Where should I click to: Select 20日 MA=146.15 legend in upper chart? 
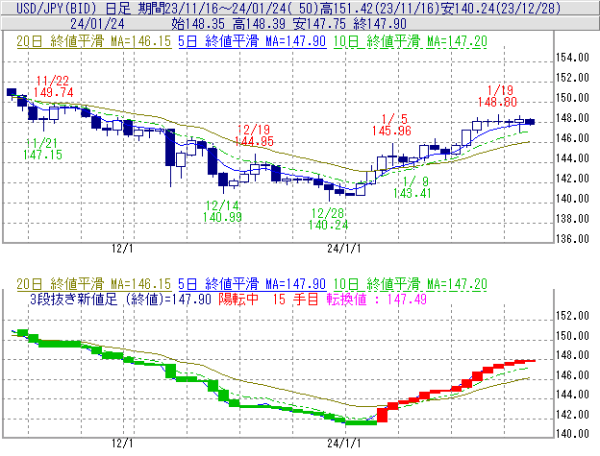coord(94,41)
